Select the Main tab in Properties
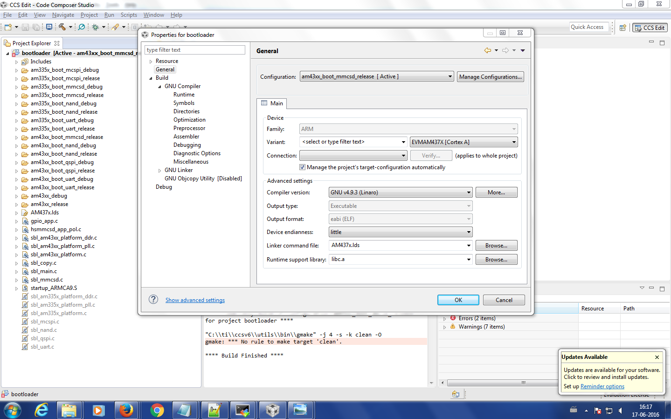 pyautogui.click(x=272, y=103)
